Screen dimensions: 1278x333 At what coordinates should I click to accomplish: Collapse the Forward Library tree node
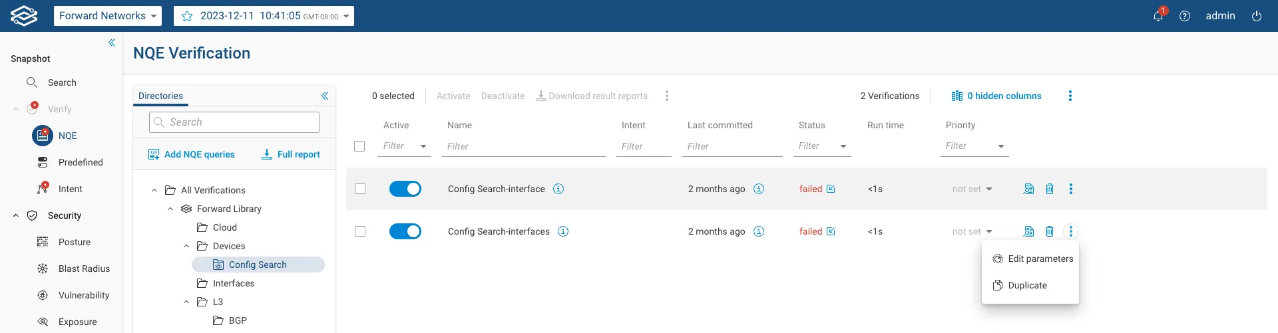(170, 209)
